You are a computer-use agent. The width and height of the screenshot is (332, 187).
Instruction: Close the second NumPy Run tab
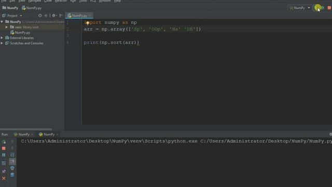58,135
